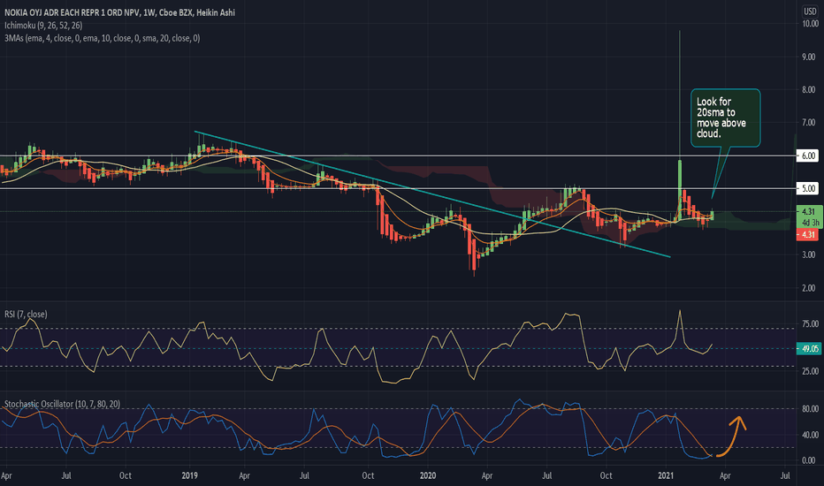Click the tall spike candle wick in early 2021
The height and width of the screenshot is (486, 824).
(x=680, y=95)
